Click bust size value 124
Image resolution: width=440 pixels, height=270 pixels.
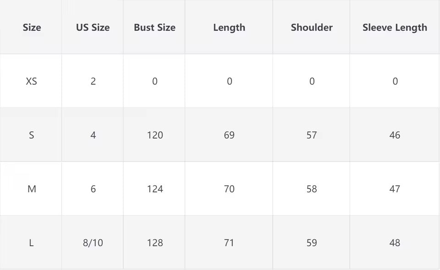(155, 189)
